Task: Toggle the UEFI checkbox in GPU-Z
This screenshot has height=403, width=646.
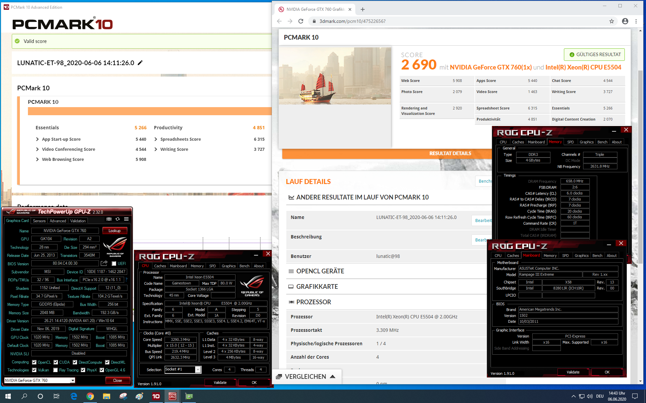Action: click(x=114, y=264)
